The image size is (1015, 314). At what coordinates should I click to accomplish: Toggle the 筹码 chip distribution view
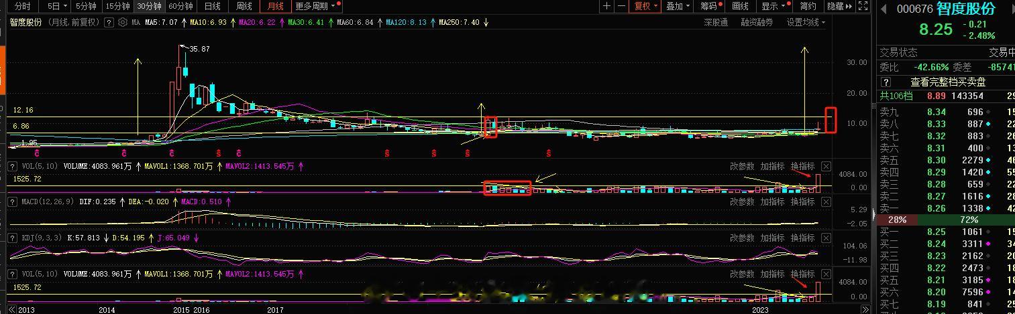click(x=710, y=6)
